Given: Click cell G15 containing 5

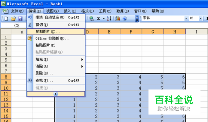Looking at the screenshot, I should pos(153,116).
